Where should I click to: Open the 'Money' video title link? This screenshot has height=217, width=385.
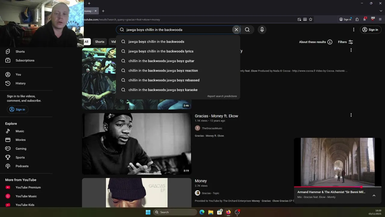201,181
